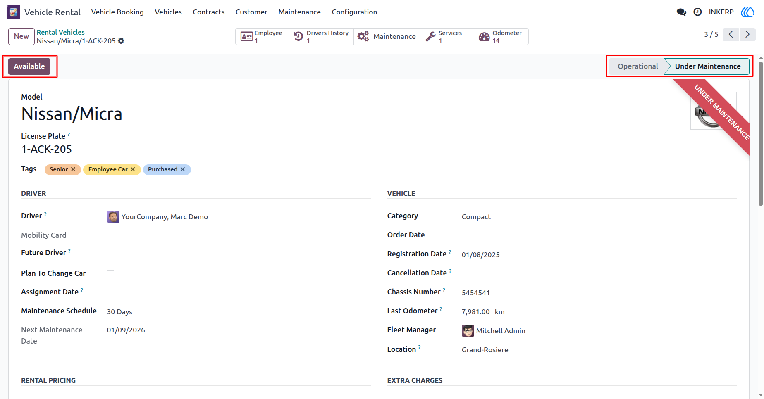Open the Maintenance gears smart button
Image resolution: width=764 pixels, height=399 pixels.
coord(387,36)
